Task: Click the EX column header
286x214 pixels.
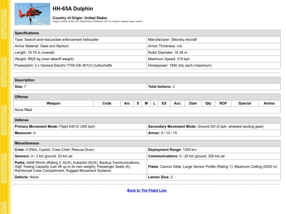Action: tap(164, 104)
